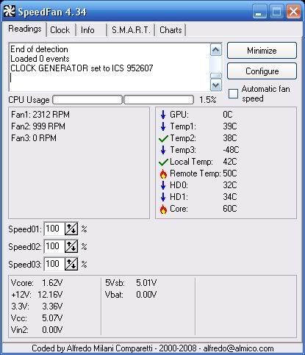Viewport: 305px width, 355px height.
Task: Click the blue down arrow next to Temp3
Action: point(163,150)
